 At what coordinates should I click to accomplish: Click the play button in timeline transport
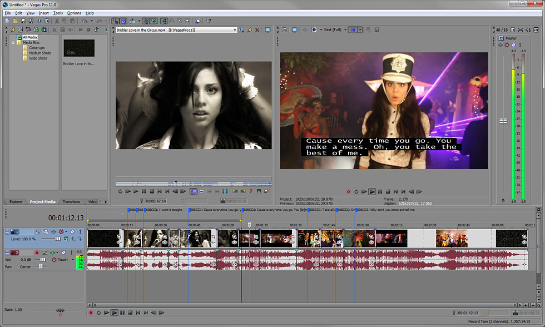click(x=115, y=313)
